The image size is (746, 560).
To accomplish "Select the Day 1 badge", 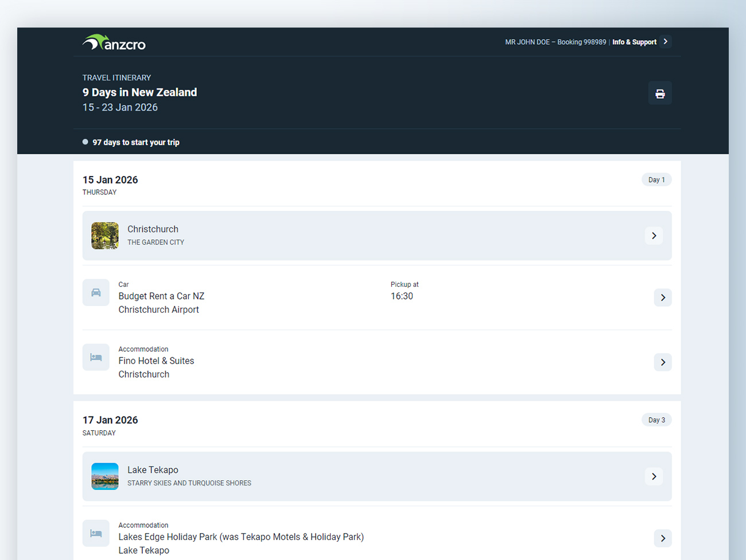I will [x=656, y=180].
